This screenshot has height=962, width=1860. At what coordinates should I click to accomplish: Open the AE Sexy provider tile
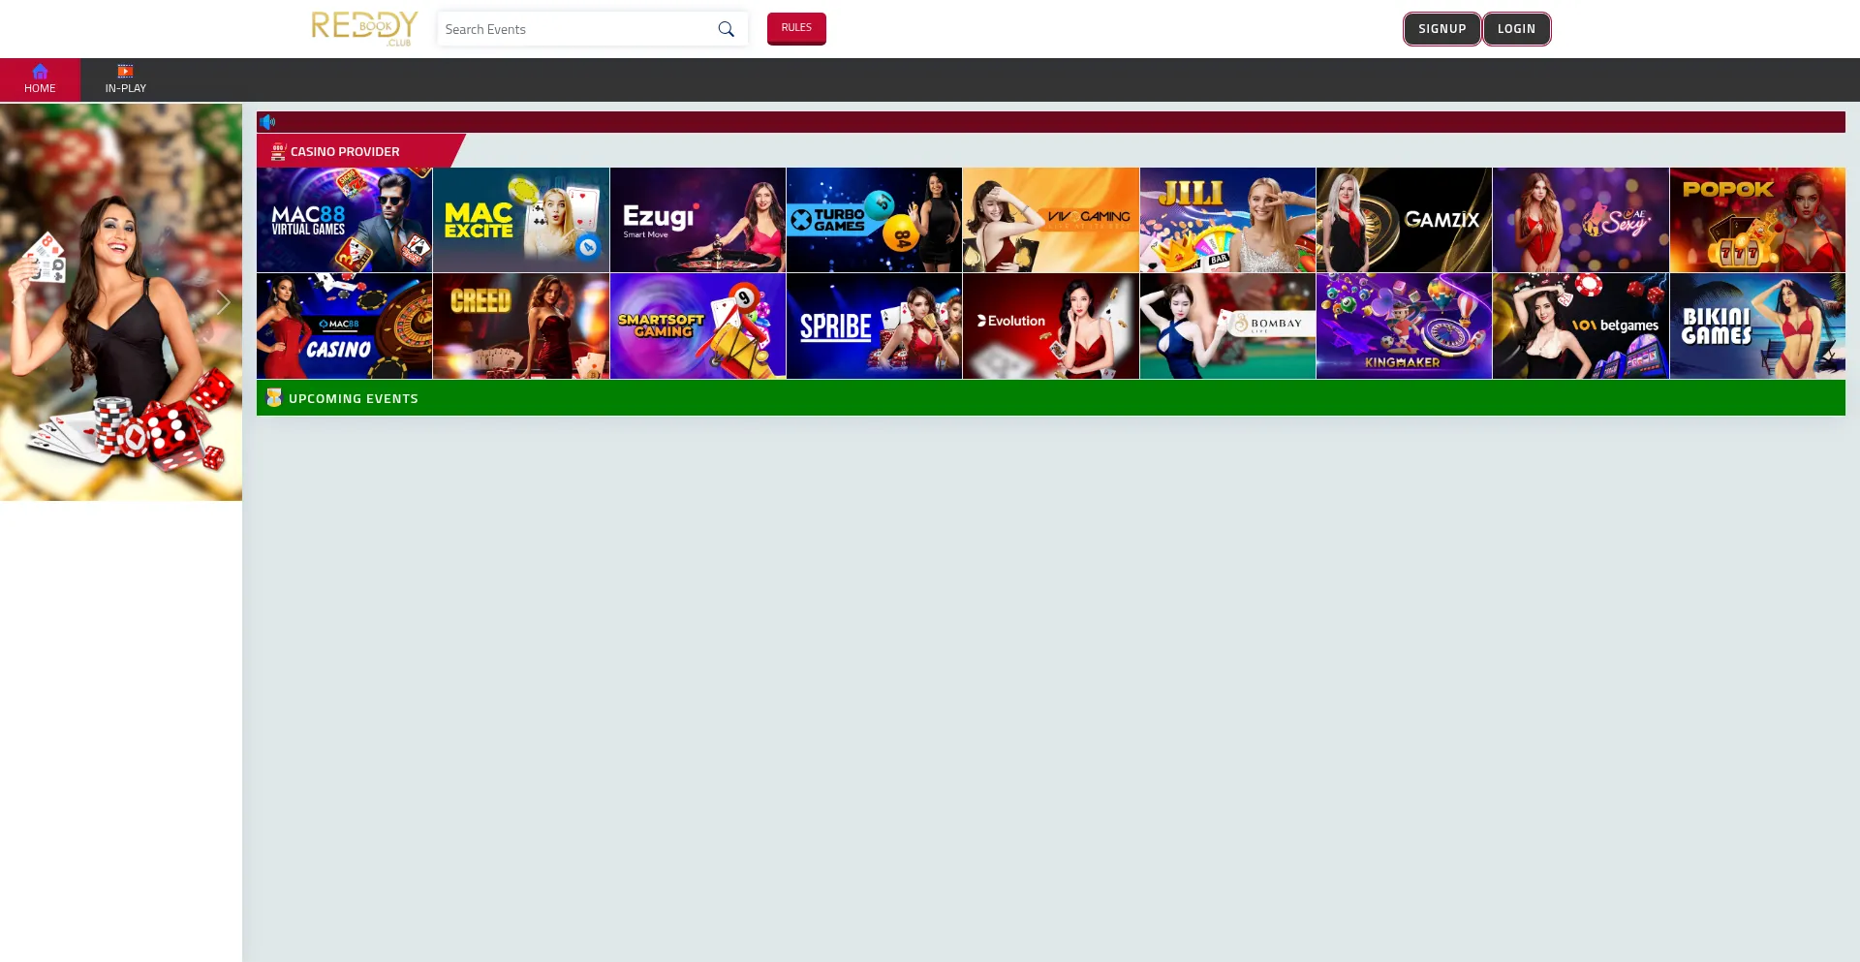(x=1581, y=220)
